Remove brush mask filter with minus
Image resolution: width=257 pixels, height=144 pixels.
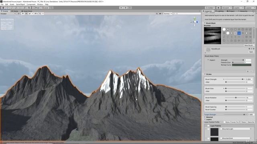coord(251,71)
